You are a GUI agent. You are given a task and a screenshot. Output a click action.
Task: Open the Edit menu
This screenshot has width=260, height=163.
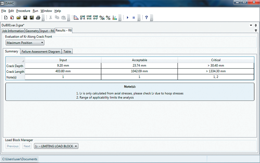[11, 11]
